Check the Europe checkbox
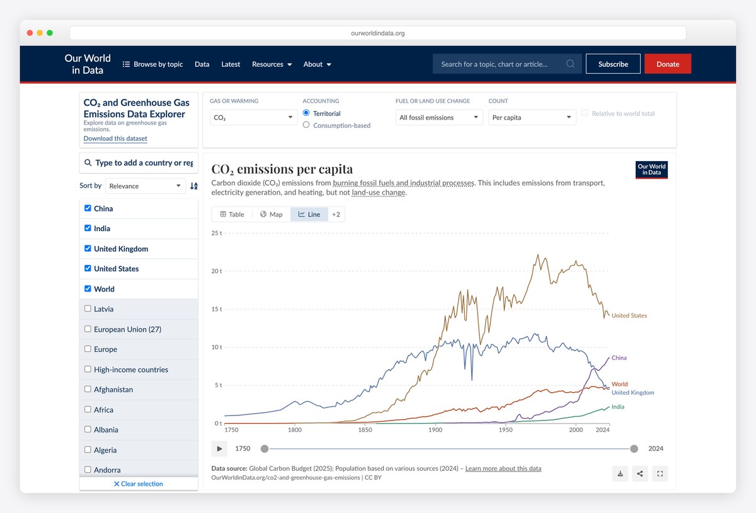Viewport: 756px width, 513px height. click(88, 349)
